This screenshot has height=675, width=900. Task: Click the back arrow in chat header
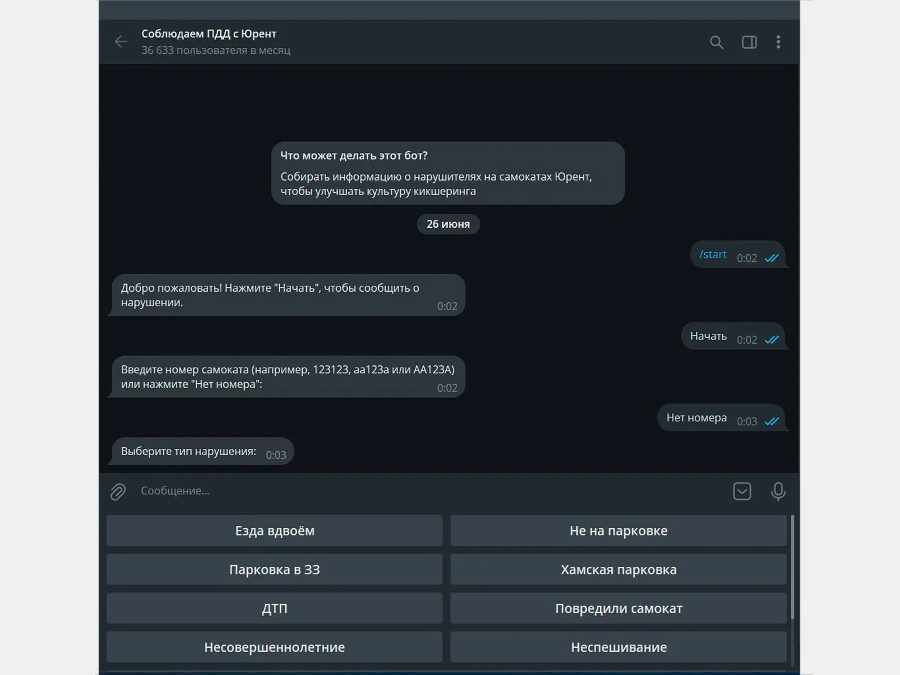click(121, 41)
